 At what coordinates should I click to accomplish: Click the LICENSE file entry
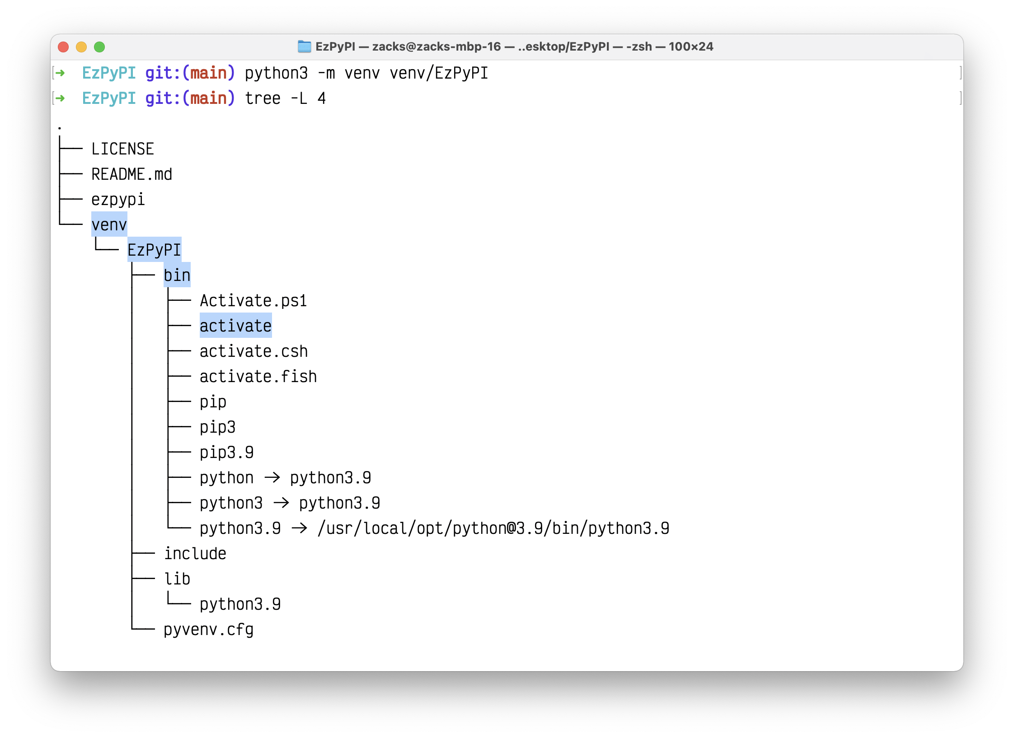(122, 149)
